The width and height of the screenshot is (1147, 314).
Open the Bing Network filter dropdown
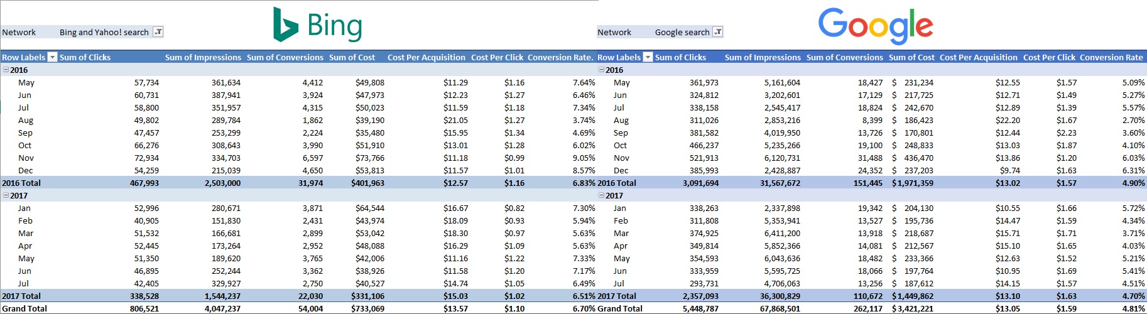point(158,32)
